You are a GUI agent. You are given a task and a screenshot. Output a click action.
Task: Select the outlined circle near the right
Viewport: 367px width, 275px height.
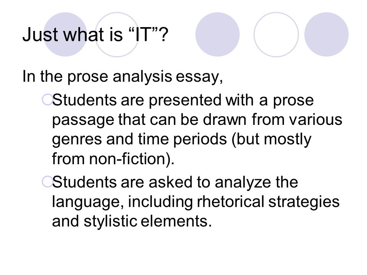[276, 34]
